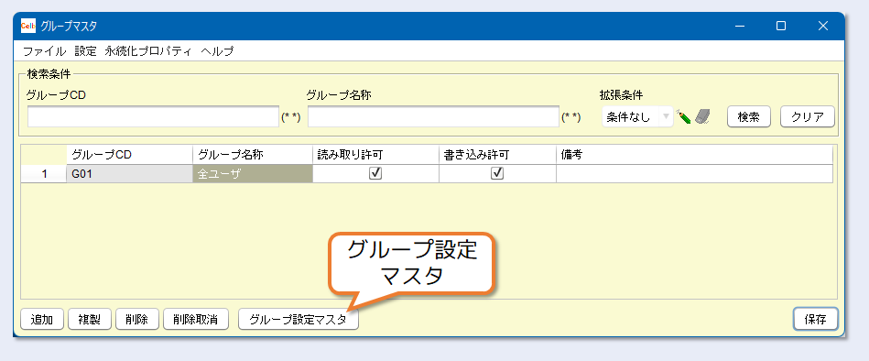The height and width of the screenshot is (361, 869).
Task: Select the G01 group code cell
Action: click(x=130, y=173)
